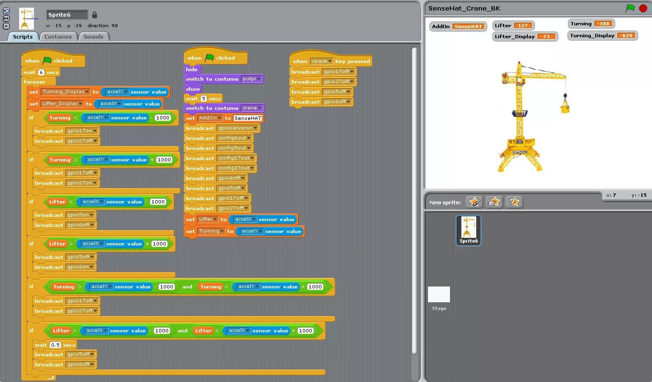Click the 'forever' block label
The width and height of the screenshot is (652, 382).
35,82
